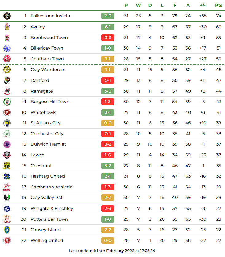Go to the Whitehawk team page
The image size is (225, 257).
click(43, 113)
